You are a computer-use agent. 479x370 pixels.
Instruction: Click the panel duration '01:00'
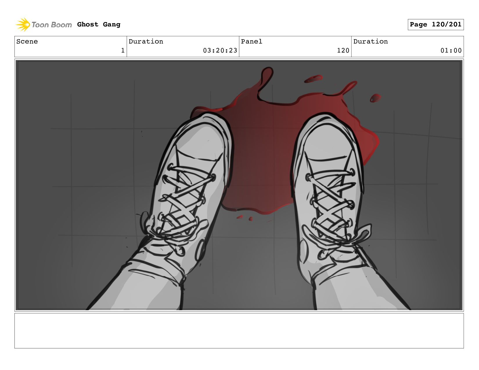(x=451, y=50)
